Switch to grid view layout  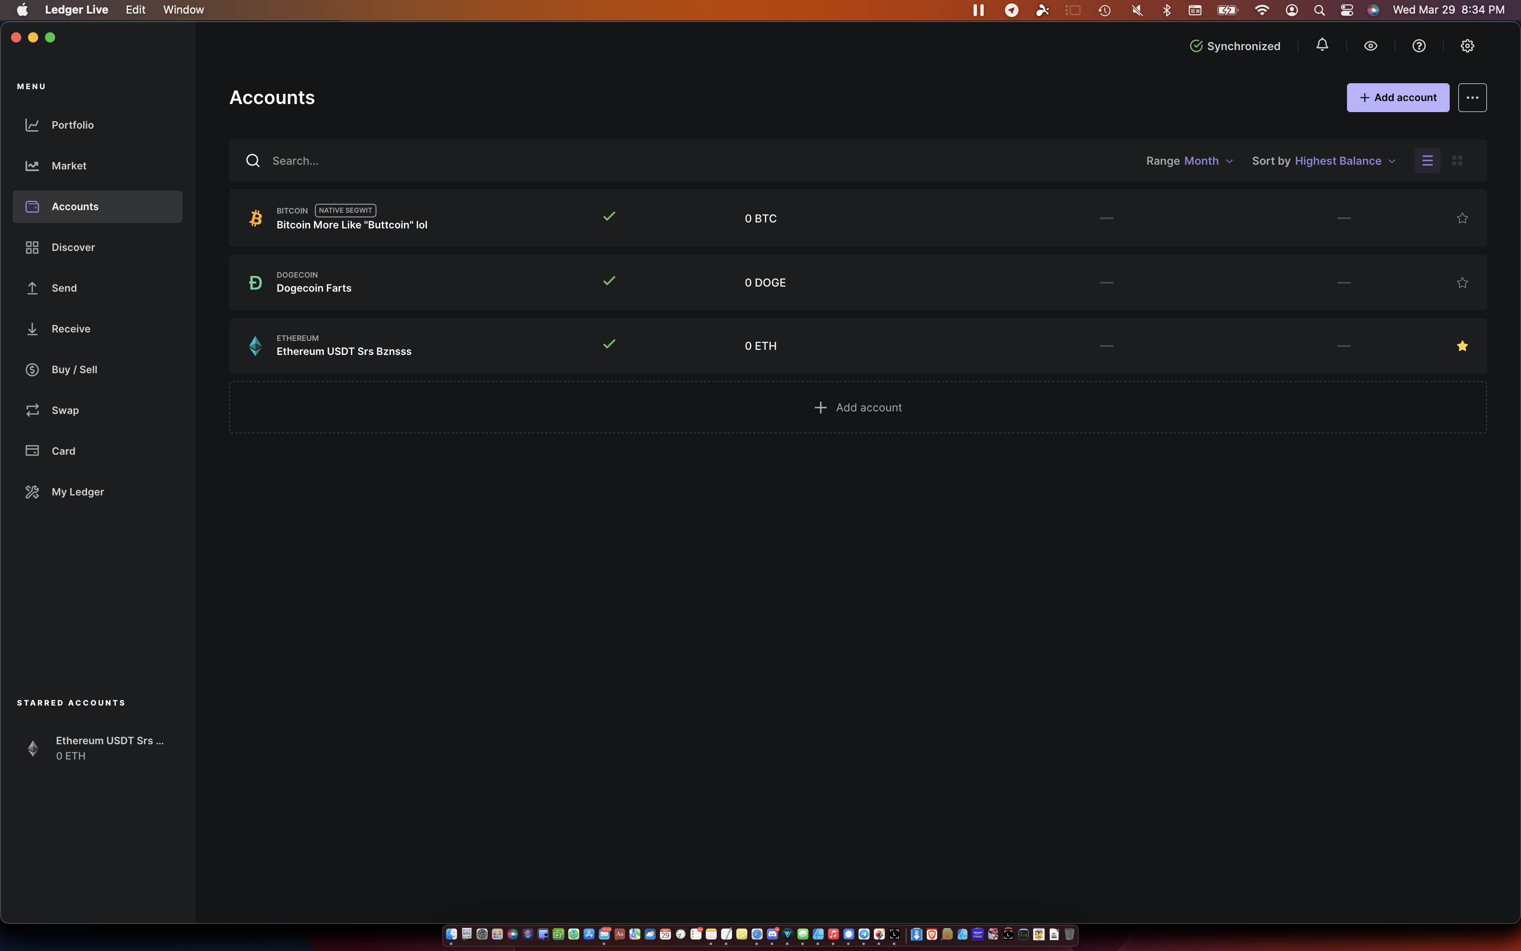pyautogui.click(x=1457, y=161)
